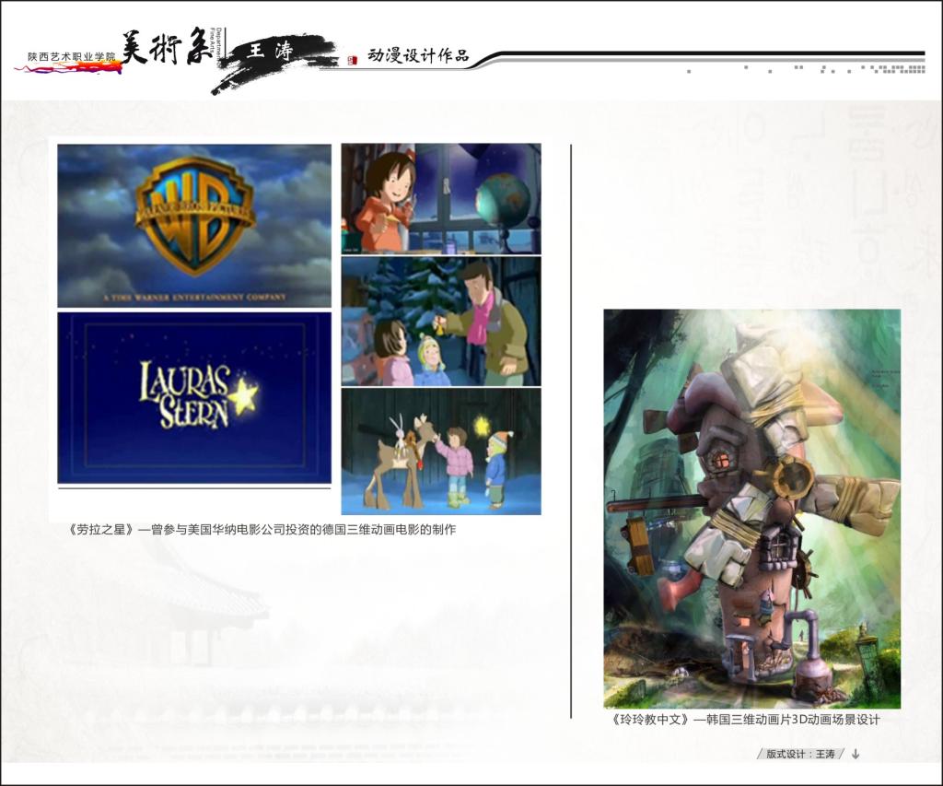Click the 《劳拉之星》 caption text
Screen dimensions: 943x786
pos(262,530)
